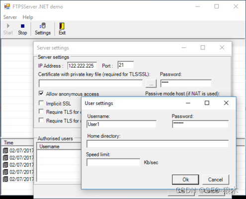The height and width of the screenshot is (199, 246).
Task: Close the Server settings window
Action: (222, 48)
